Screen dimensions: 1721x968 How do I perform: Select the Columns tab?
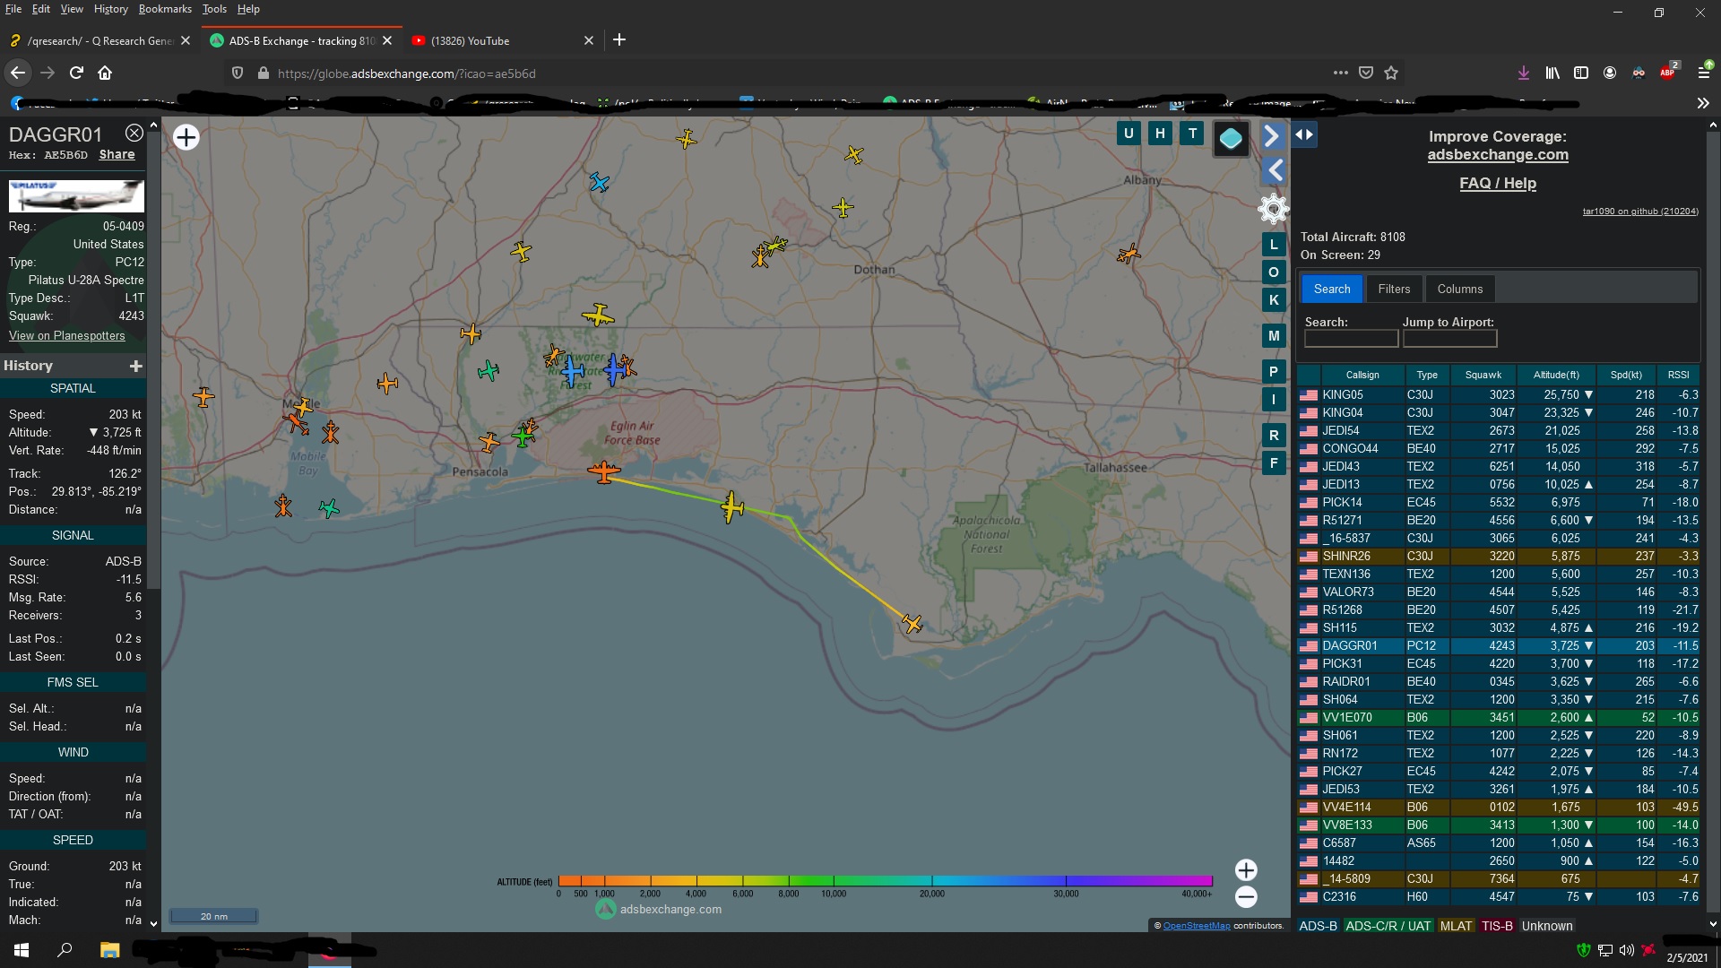pos(1460,289)
